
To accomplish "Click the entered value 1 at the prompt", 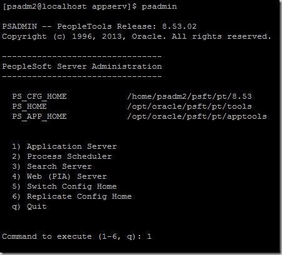I will coord(149,236).
